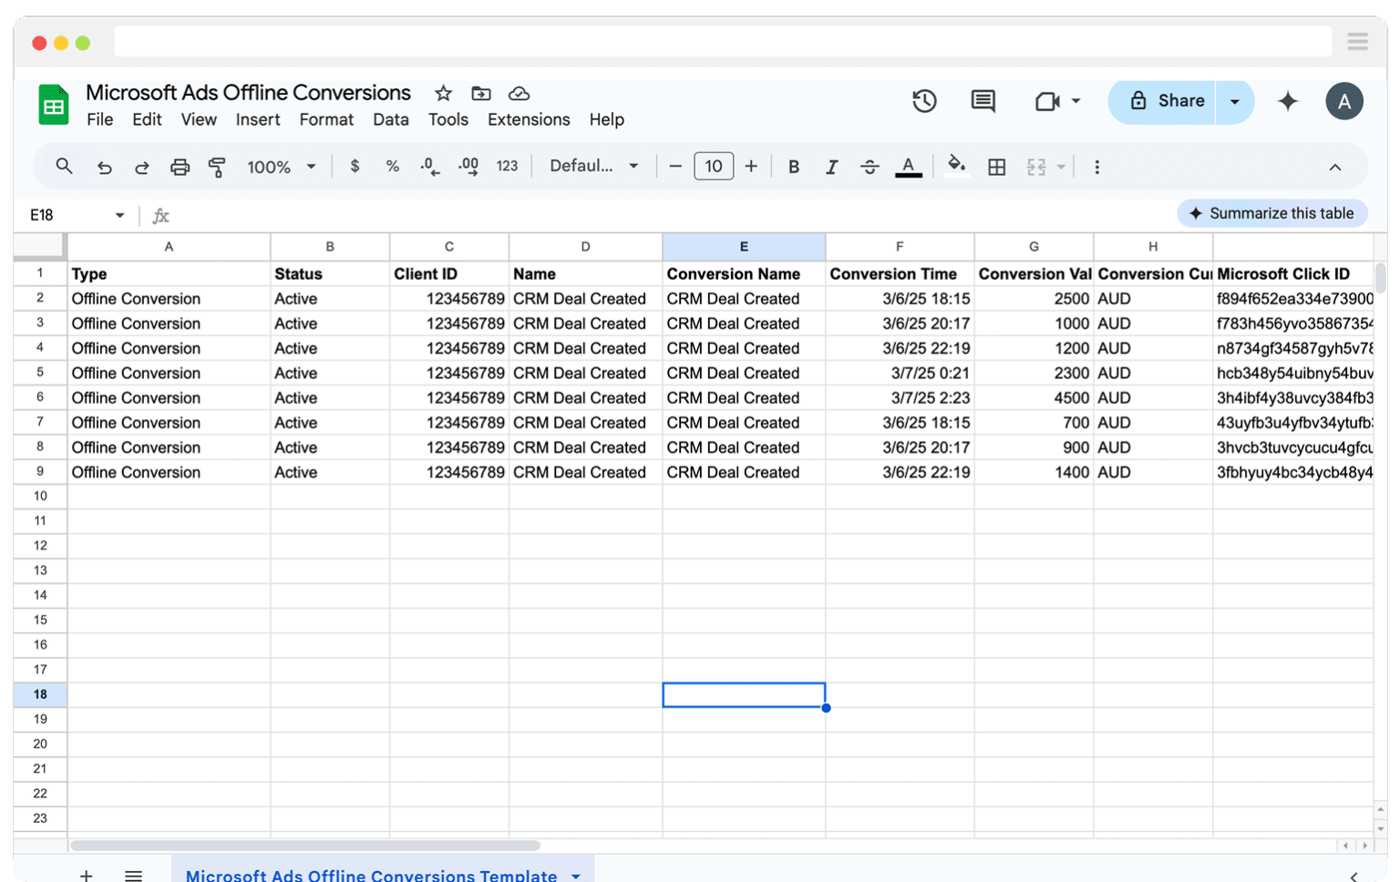Toggle strikethrough formatting
This screenshot has width=1400, height=882.
pos(870,166)
